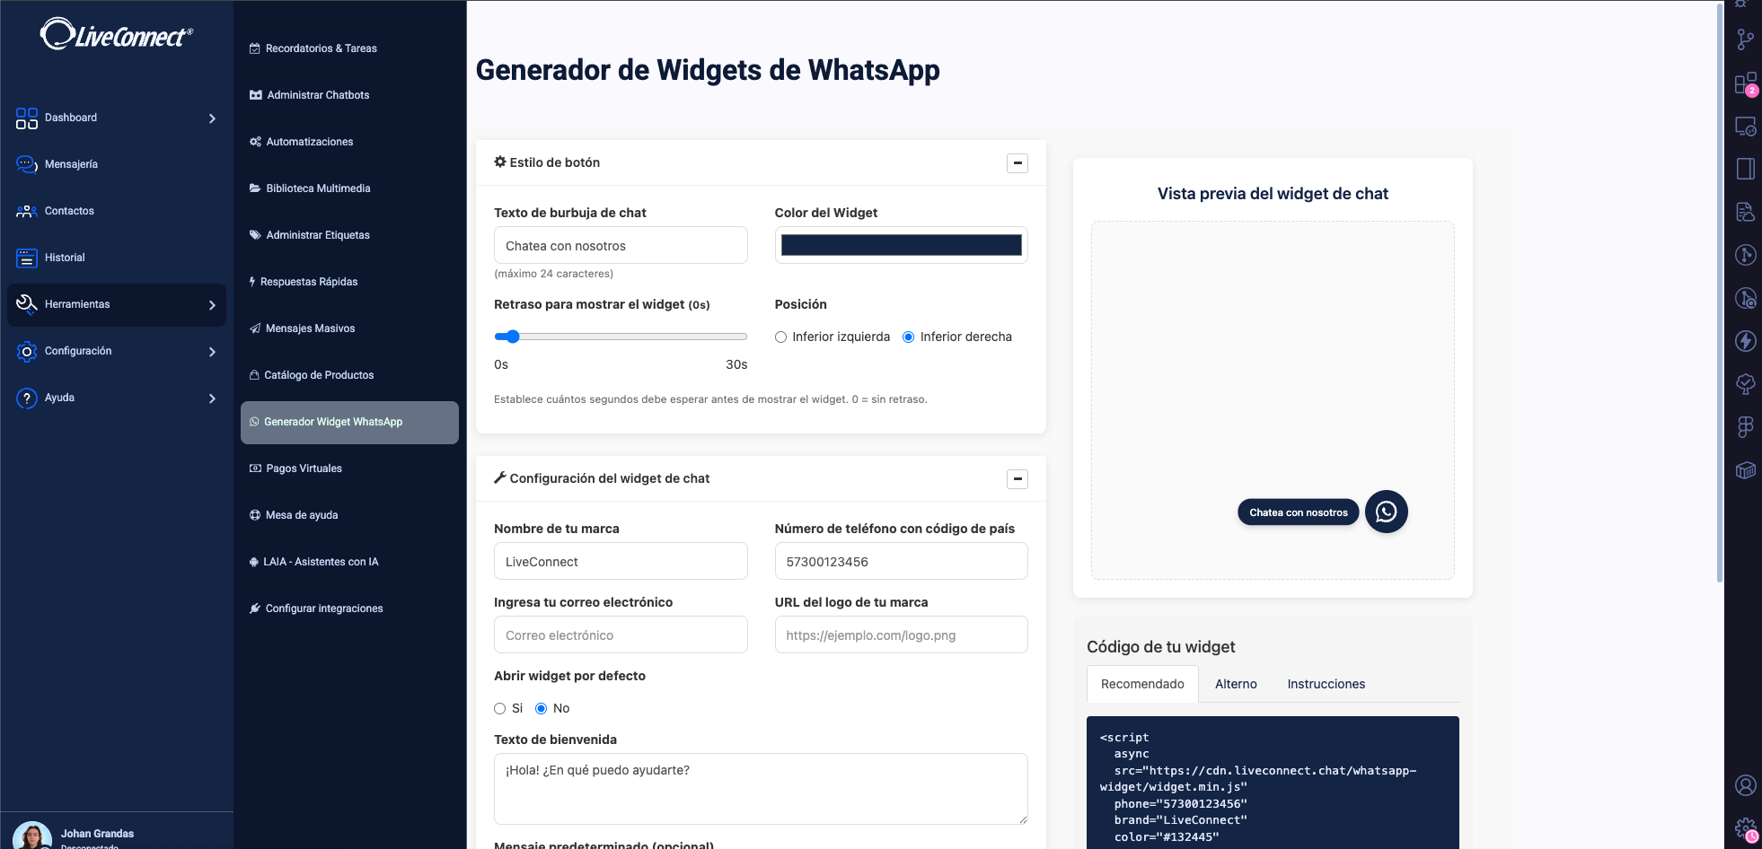1762x849 pixels.
Task: Expand the Ayuda chevron
Action: (x=212, y=398)
